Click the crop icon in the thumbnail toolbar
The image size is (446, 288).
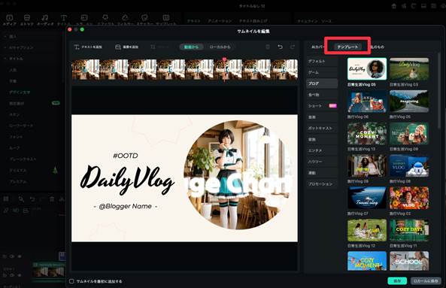(x=153, y=47)
